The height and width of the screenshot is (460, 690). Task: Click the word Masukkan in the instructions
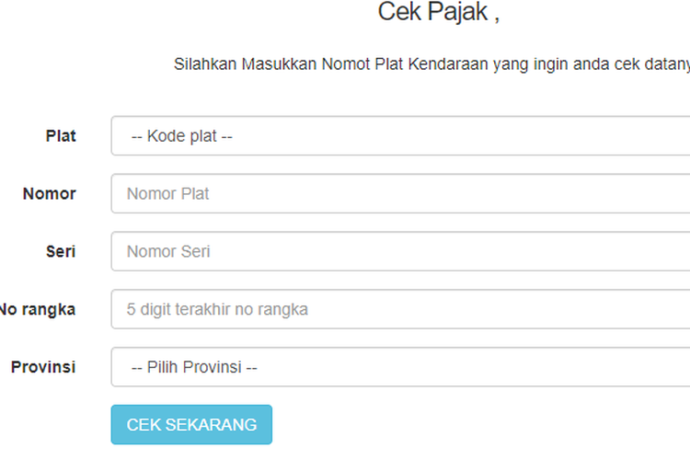pyautogui.click(x=281, y=64)
